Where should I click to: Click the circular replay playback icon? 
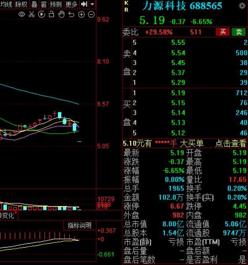(42, 14)
